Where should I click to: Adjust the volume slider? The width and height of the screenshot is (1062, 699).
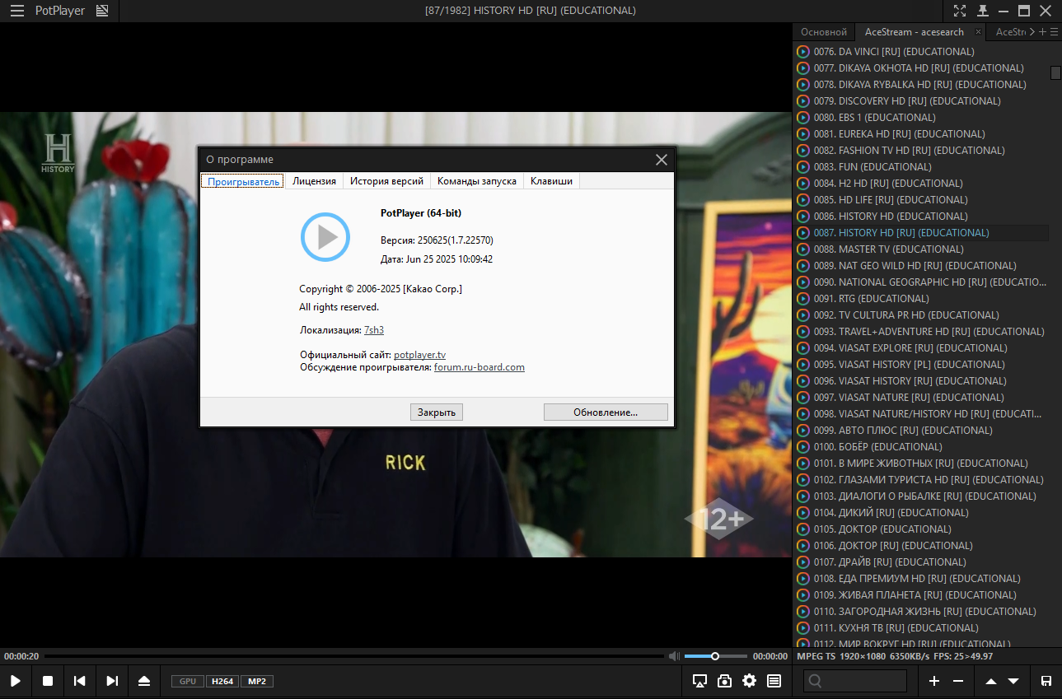tap(715, 656)
